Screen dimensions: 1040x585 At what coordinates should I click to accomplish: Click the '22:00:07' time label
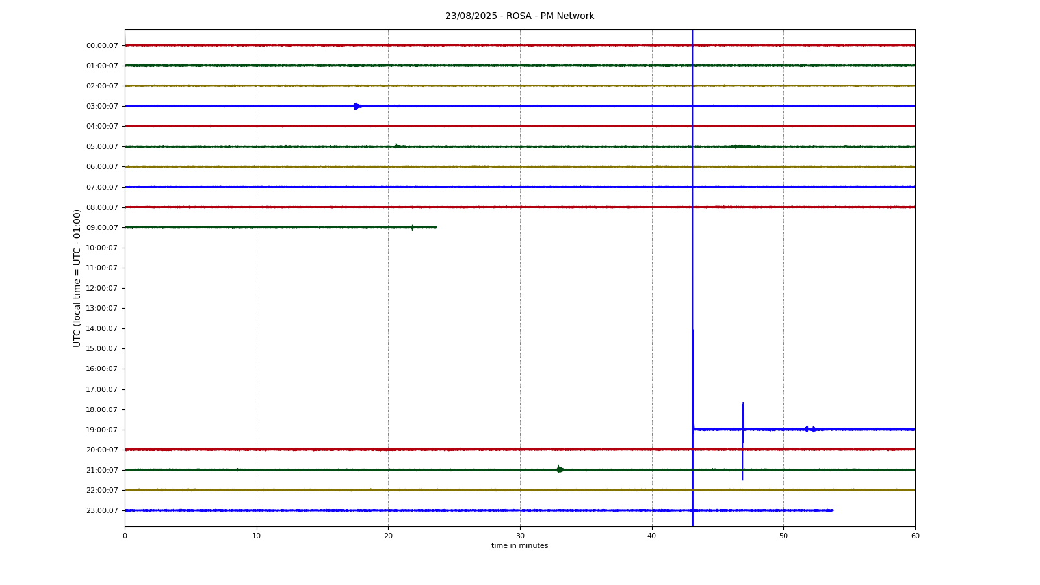coord(102,490)
